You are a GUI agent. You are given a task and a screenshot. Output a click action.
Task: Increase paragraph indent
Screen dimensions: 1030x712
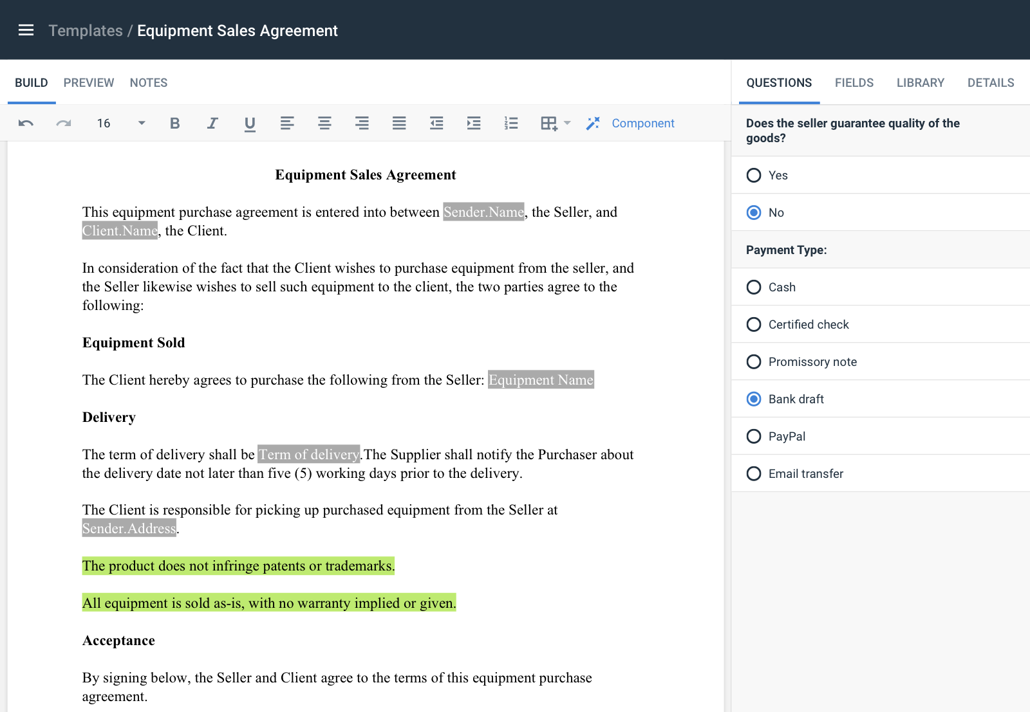tap(474, 123)
